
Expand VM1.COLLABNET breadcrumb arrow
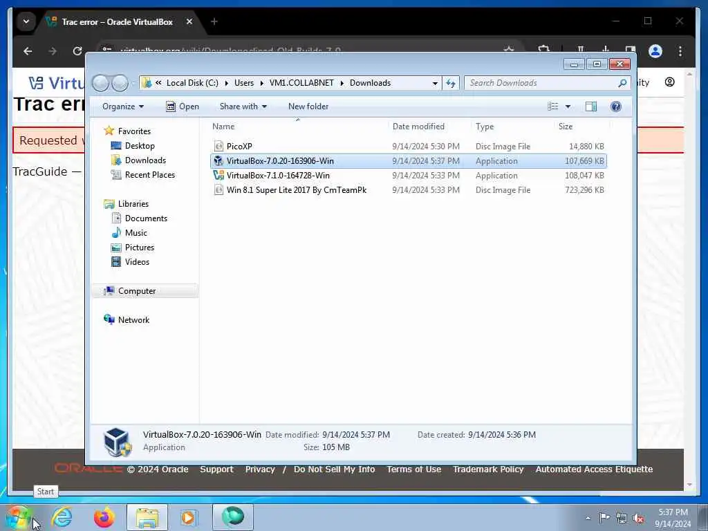point(342,83)
